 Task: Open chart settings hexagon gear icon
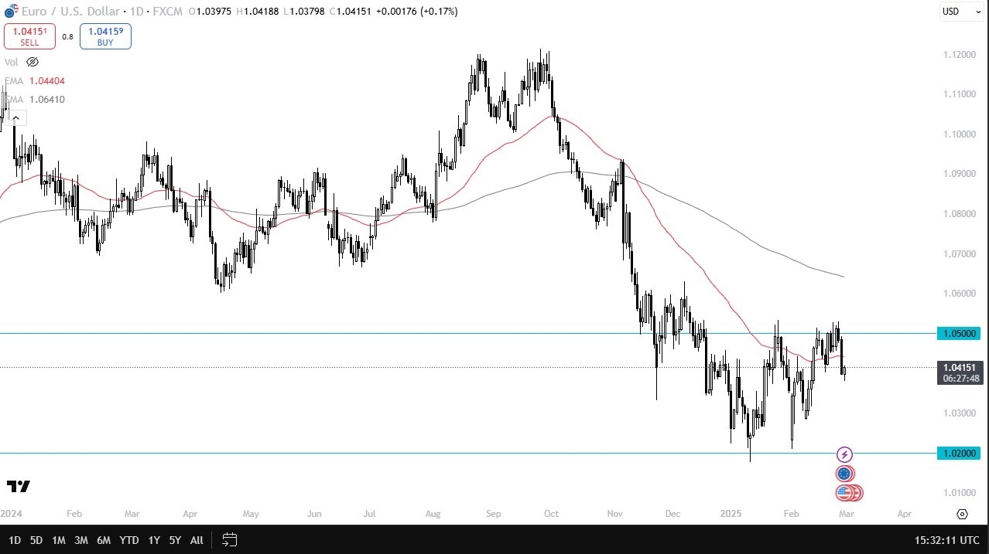tap(962, 514)
